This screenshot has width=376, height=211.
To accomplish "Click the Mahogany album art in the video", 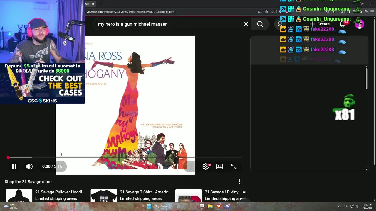I will 125,105.
